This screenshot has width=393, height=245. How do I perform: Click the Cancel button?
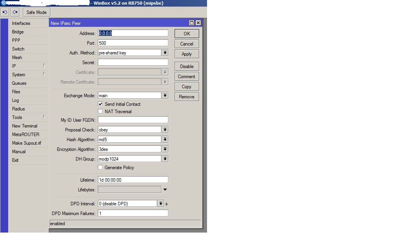(187, 44)
